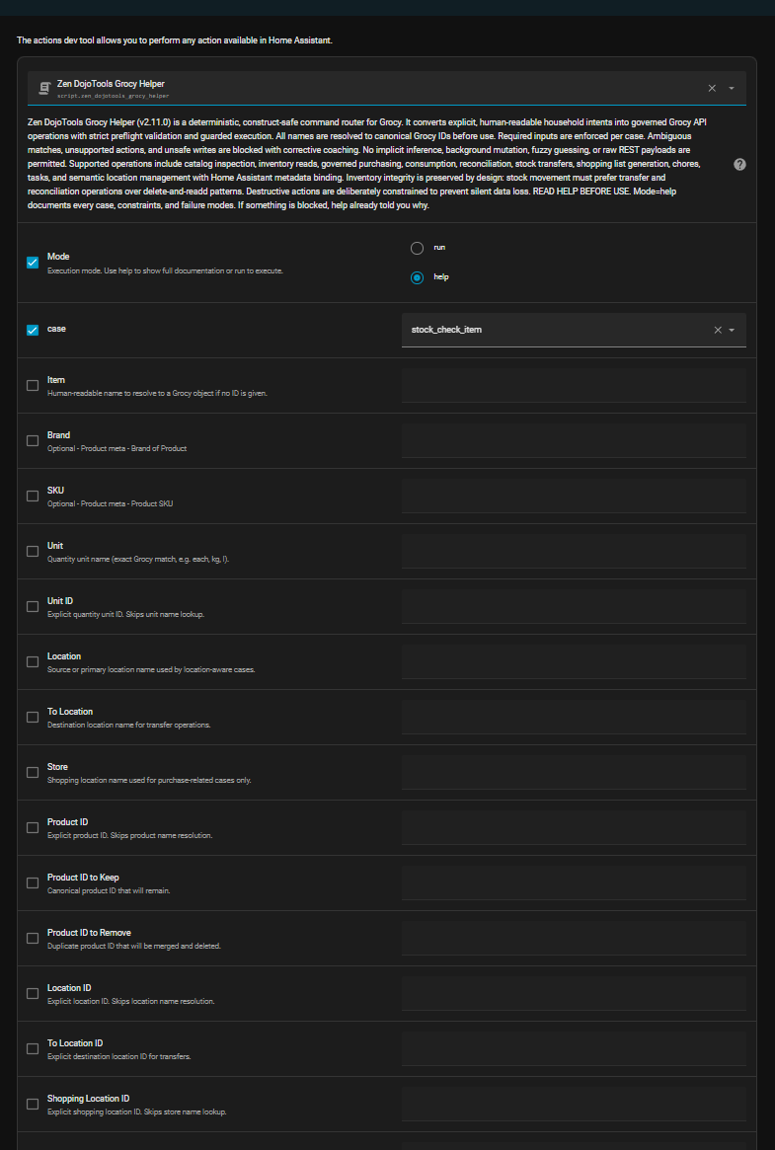Expand the case dropdown arrow

pyautogui.click(x=732, y=330)
